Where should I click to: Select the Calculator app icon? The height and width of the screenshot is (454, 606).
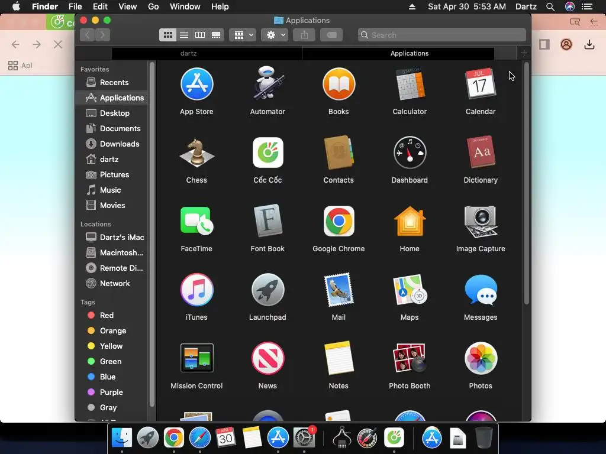tap(410, 84)
